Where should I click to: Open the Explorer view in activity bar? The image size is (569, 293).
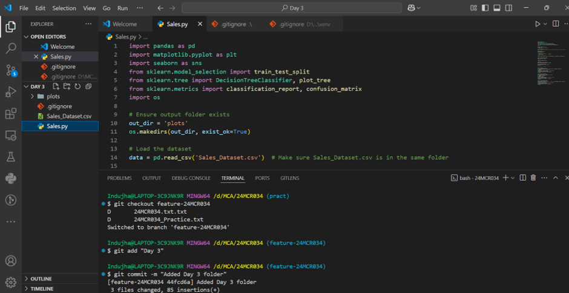coord(11,27)
